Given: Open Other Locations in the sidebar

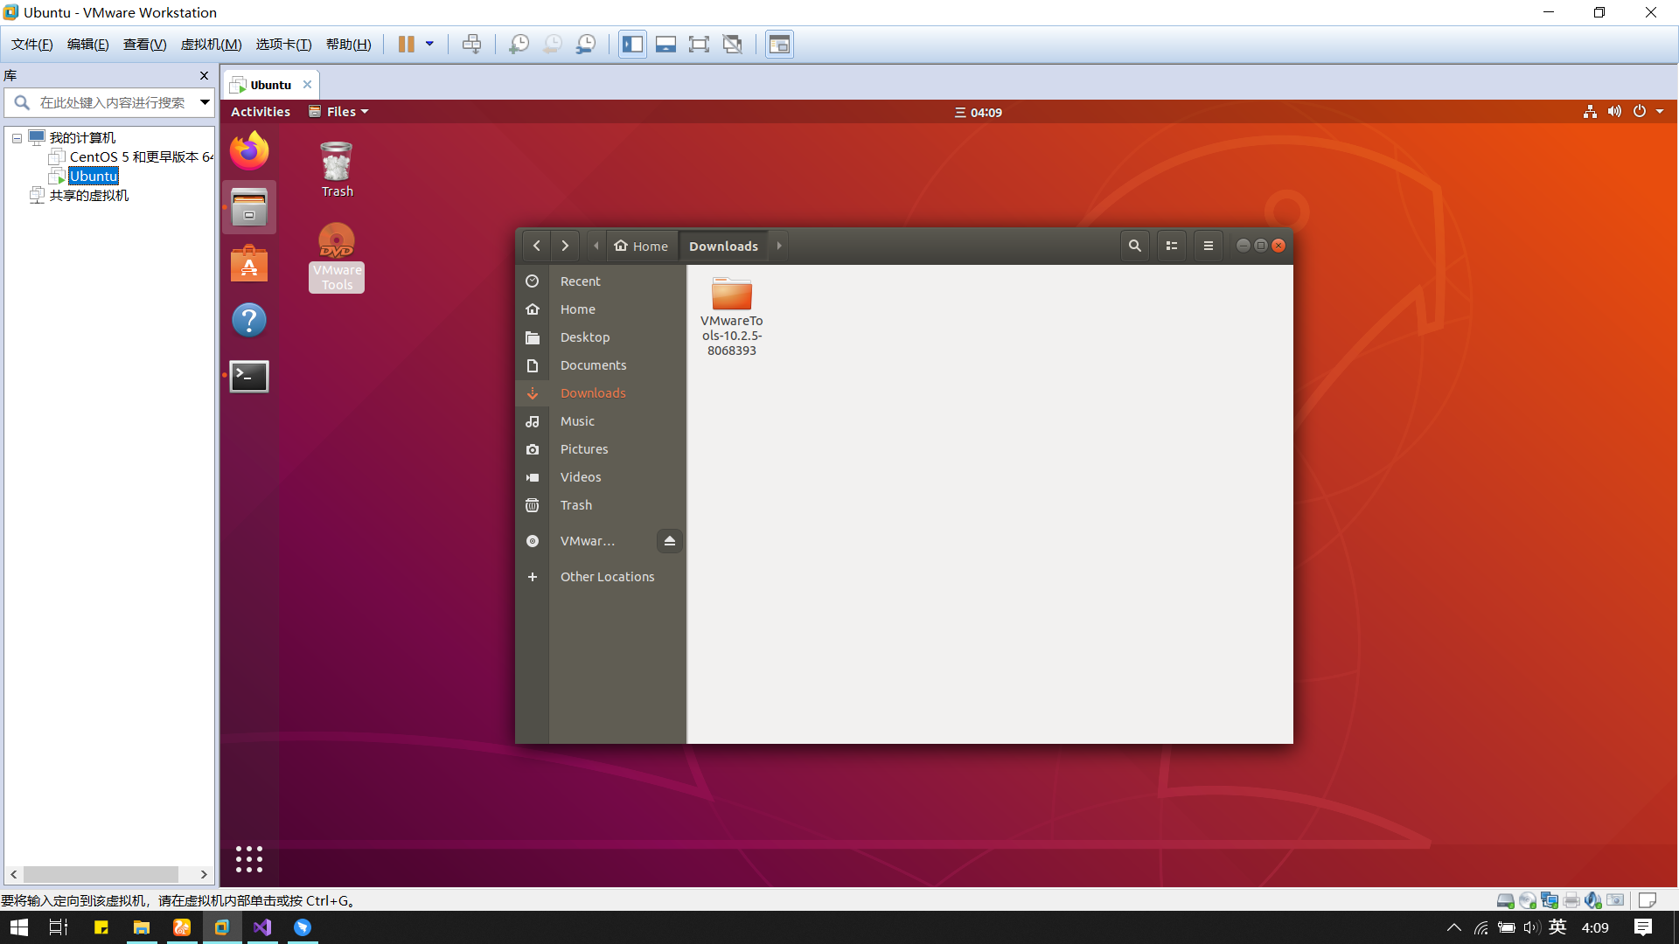Looking at the screenshot, I should pos(600,577).
